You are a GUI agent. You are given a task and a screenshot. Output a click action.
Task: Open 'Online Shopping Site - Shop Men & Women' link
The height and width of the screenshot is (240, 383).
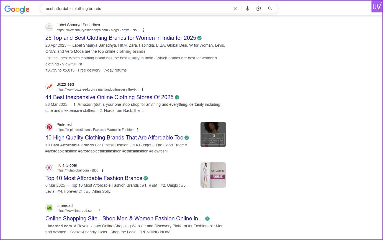click(x=125, y=218)
